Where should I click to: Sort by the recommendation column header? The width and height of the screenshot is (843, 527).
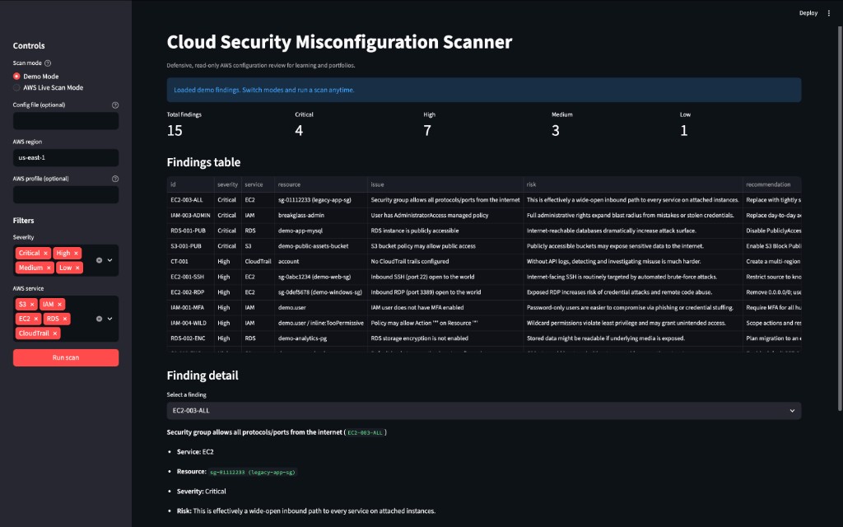click(771, 184)
